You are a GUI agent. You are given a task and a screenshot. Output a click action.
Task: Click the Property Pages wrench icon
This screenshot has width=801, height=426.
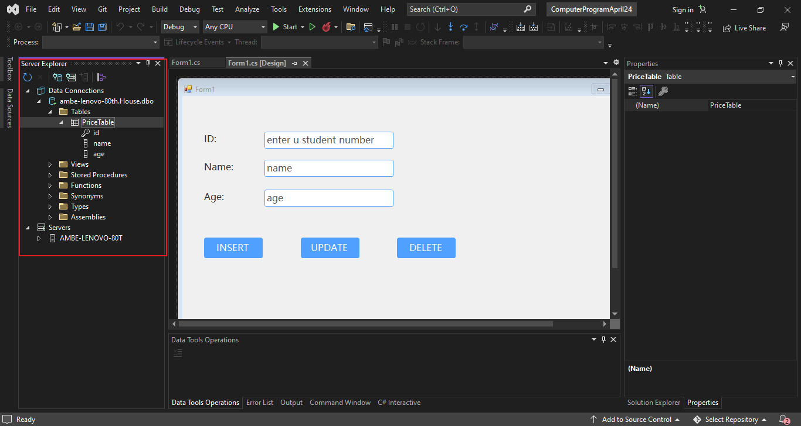pyautogui.click(x=663, y=91)
